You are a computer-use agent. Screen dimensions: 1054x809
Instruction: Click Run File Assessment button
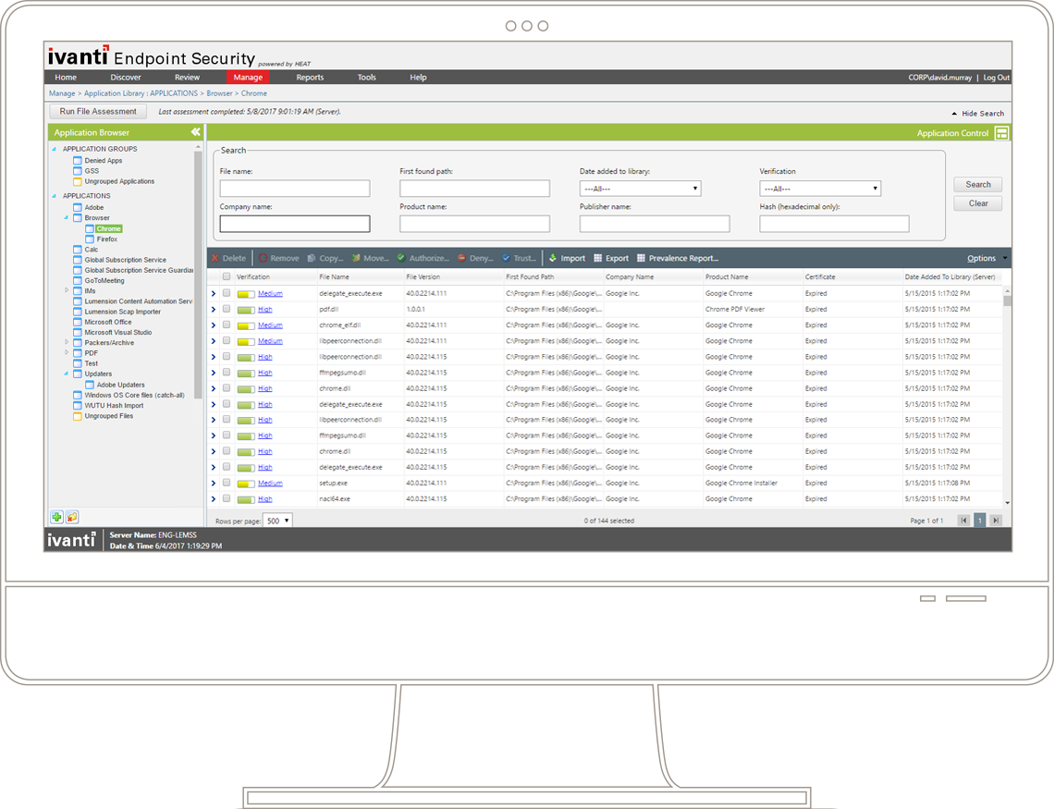click(98, 112)
